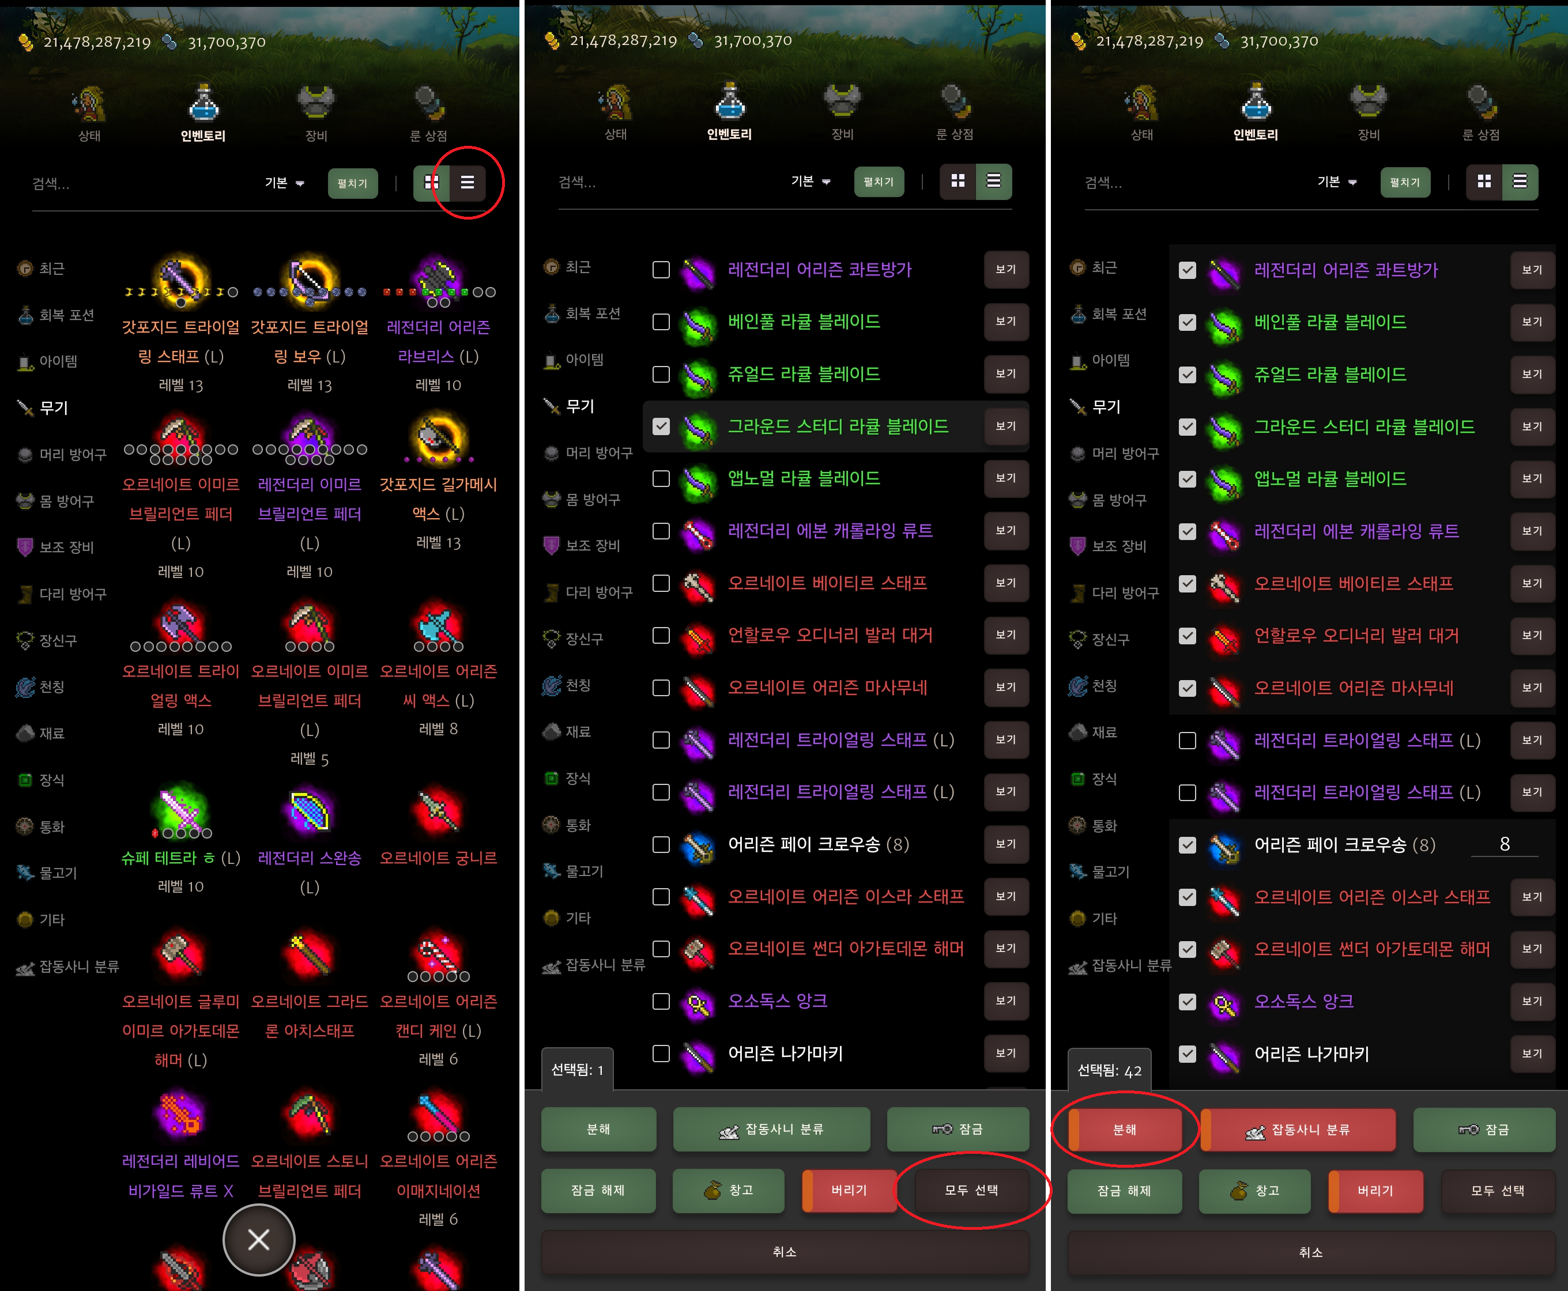Viewport: 1568px width, 1291px height.
Task: Click 잠금 해제 button in right panel
Action: pos(1125,1191)
